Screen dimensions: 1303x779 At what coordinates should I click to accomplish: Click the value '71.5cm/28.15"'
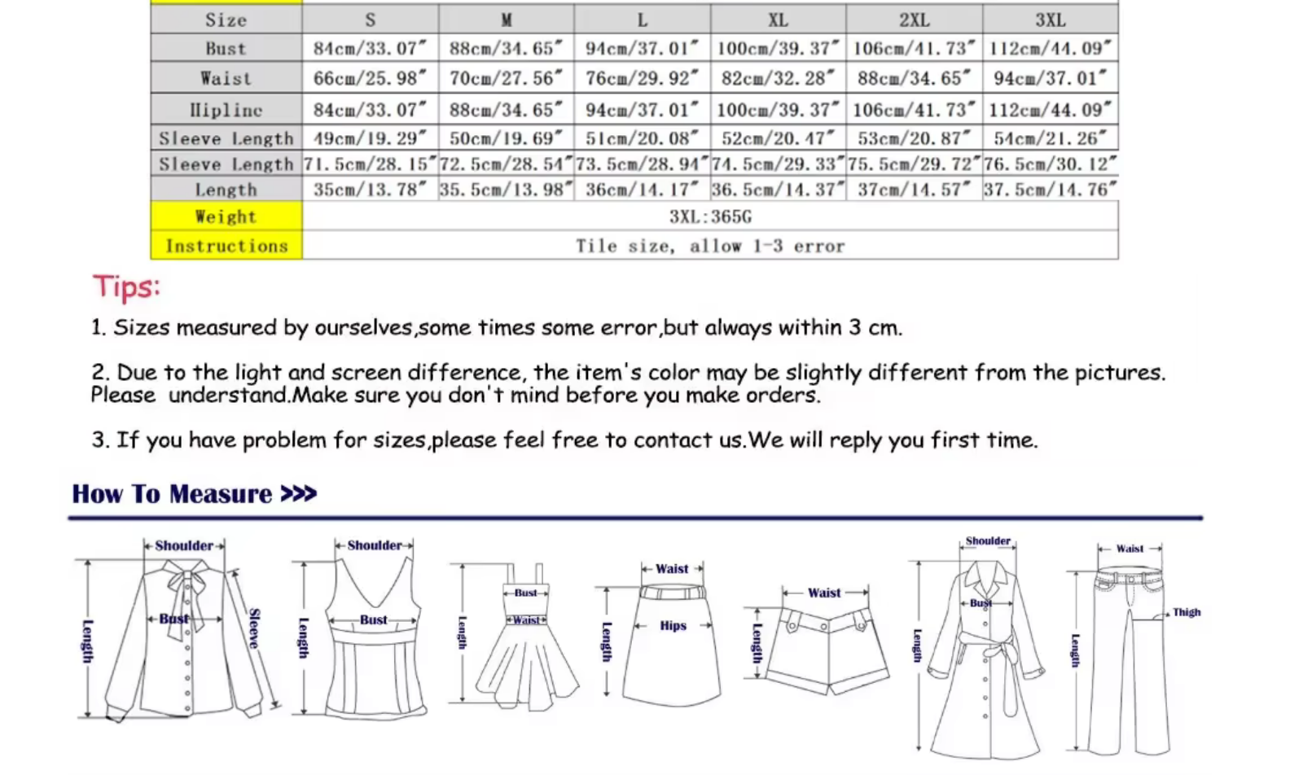(x=371, y=164)
